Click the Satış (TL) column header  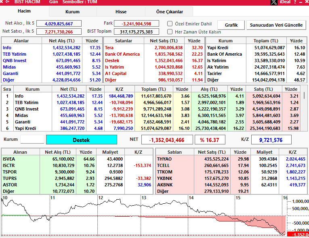point(263,89)
